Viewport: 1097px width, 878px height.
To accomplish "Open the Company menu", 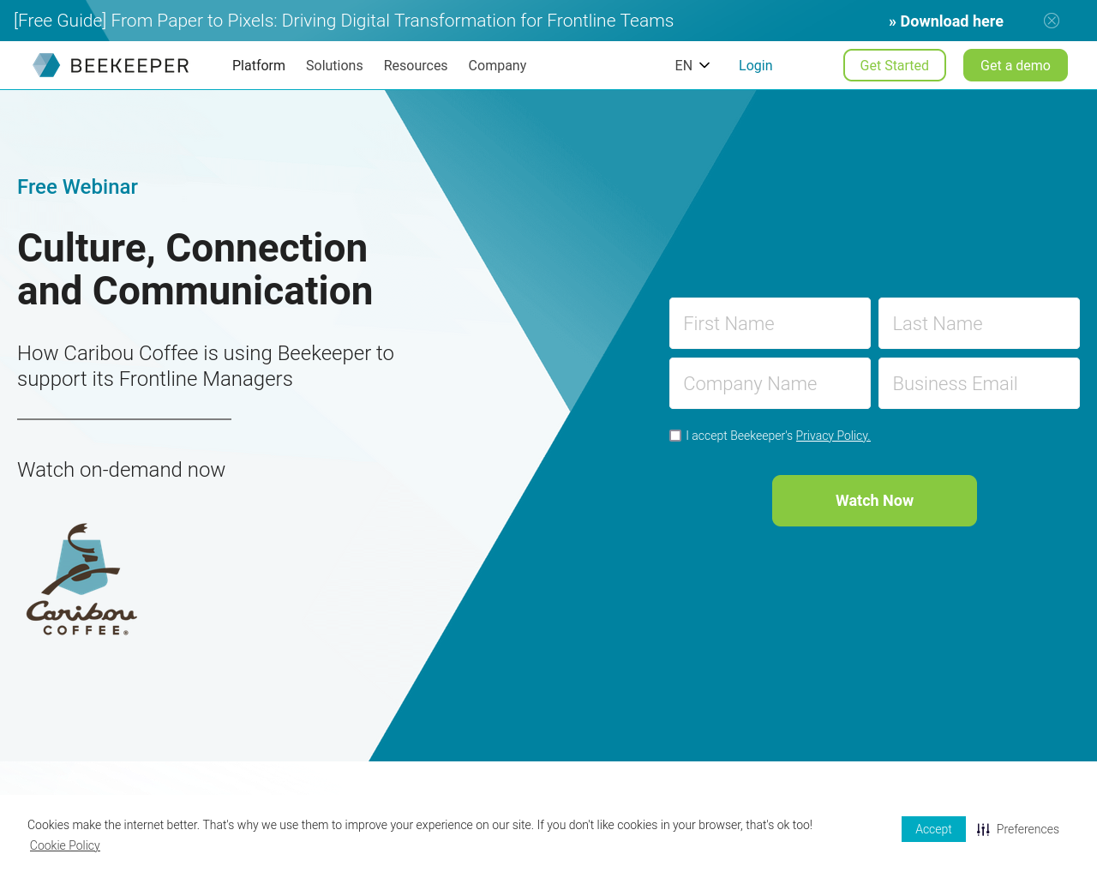I will pos(497,65).
